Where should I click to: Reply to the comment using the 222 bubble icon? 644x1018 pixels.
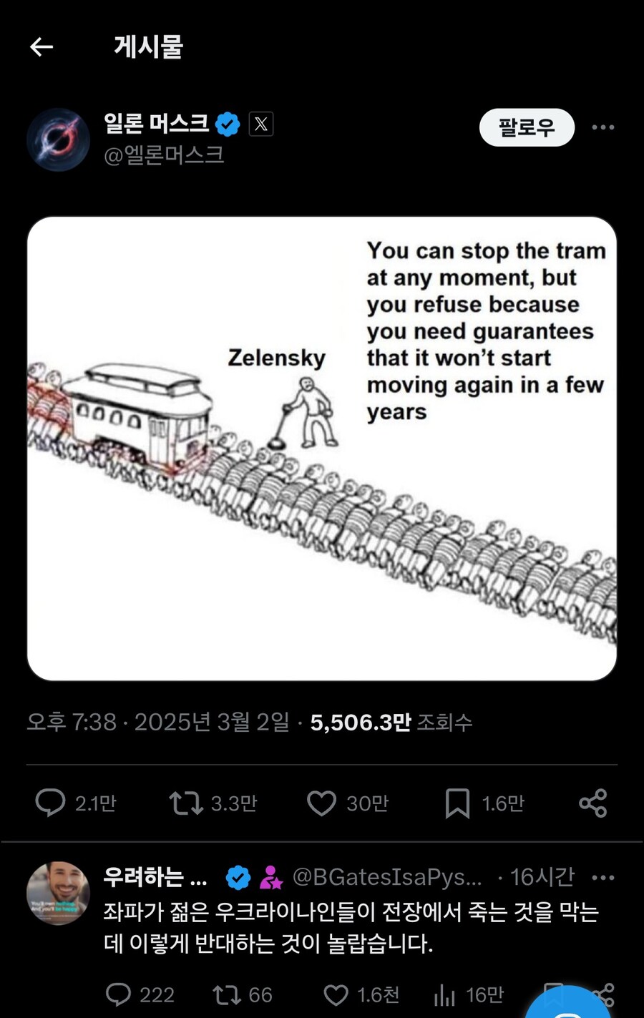pyautogui.click(x=118, y=994)
